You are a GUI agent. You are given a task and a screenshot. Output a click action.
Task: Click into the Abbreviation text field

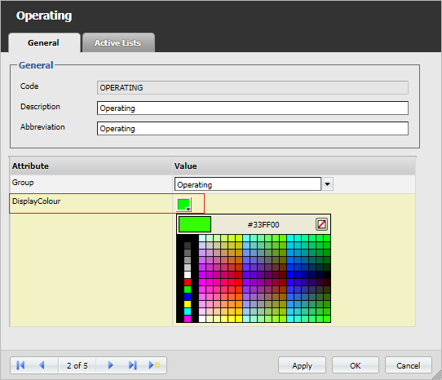253,128
